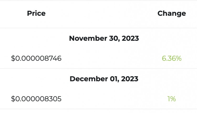
Task: Focus the bold word Price
Action: click(36, 13)
